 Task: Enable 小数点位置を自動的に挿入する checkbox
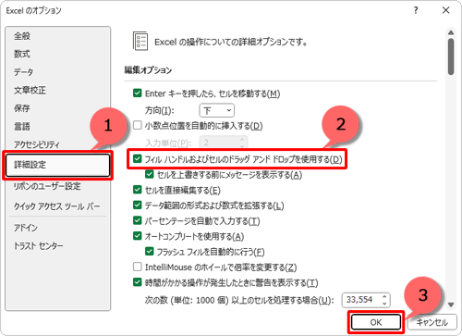138,125
